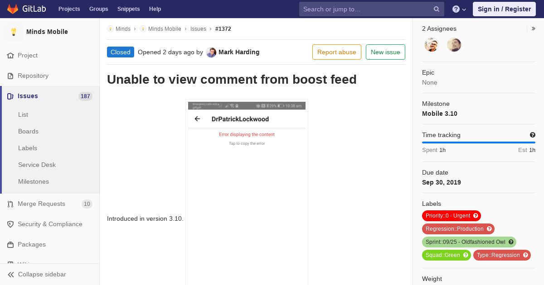This screenshot has width=544, height=285.
Task: Click the Merge Requests count badge 10
Action: (87, 204)
